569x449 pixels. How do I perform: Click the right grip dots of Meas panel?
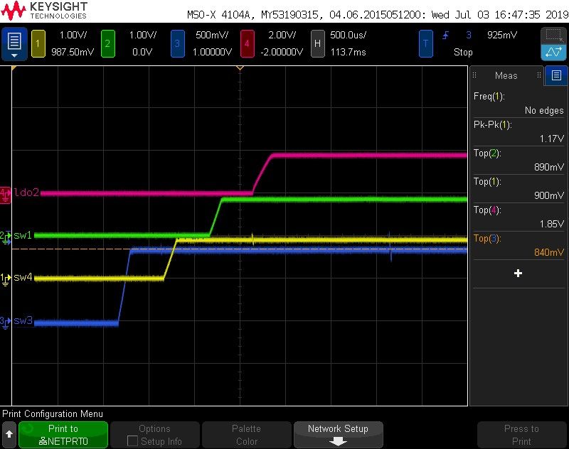click(539, 75)
